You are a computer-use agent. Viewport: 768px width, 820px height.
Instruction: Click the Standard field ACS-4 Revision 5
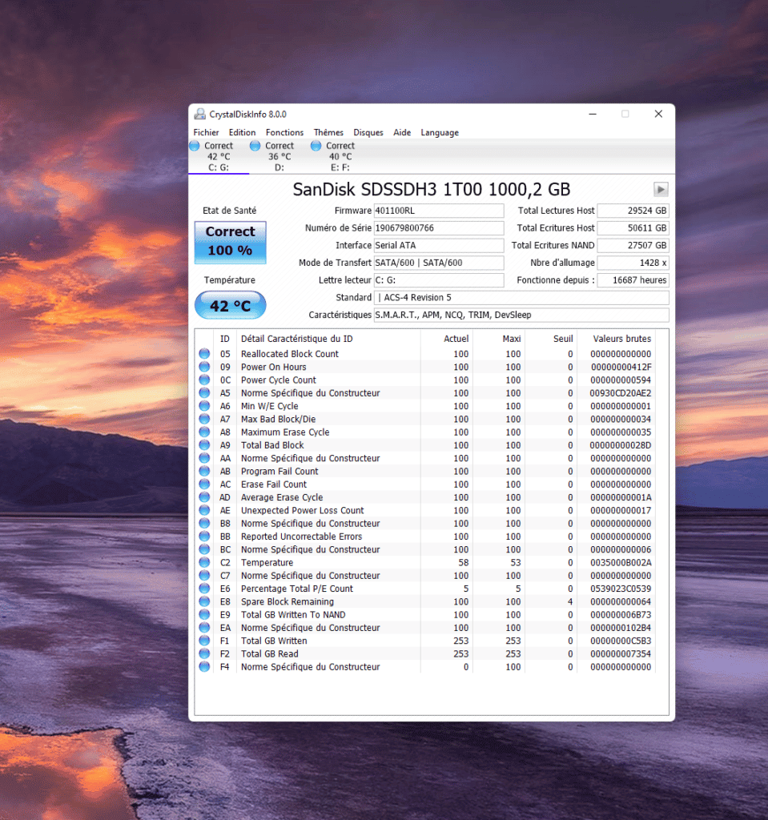(521, 298)
